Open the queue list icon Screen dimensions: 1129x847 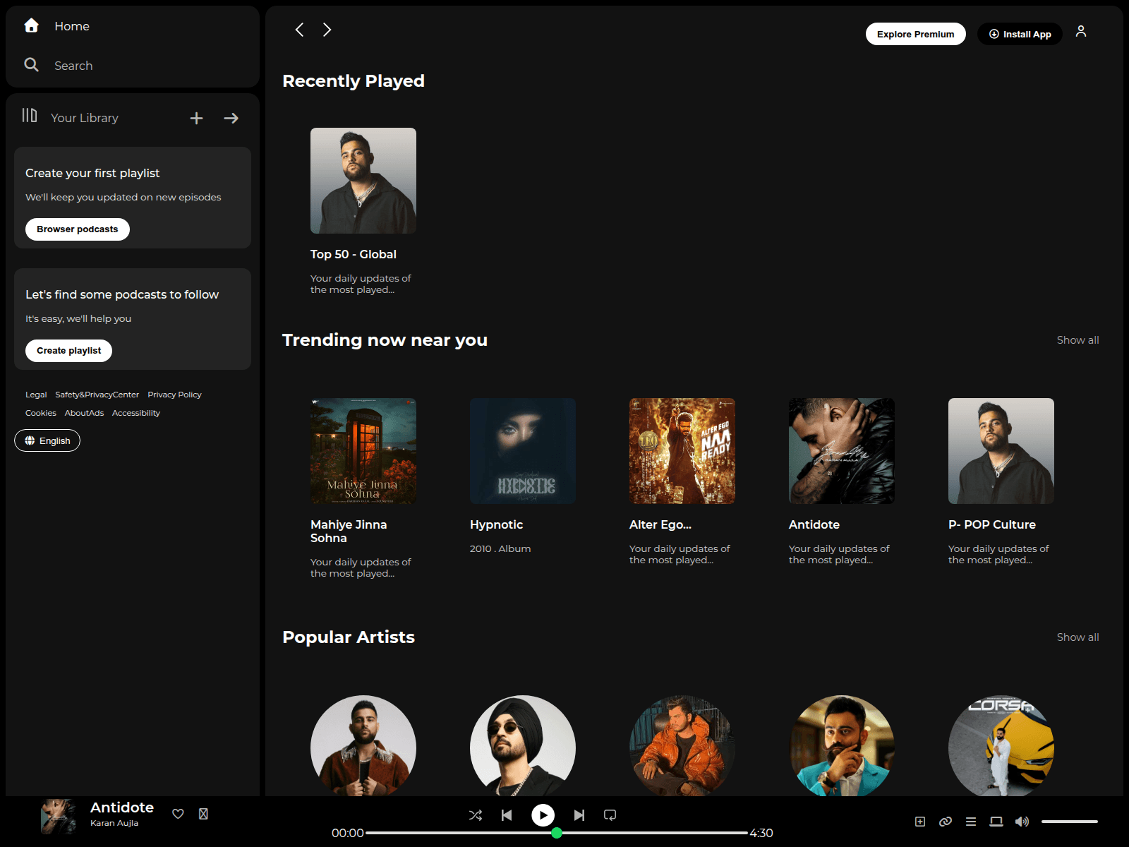pos(971,822)
